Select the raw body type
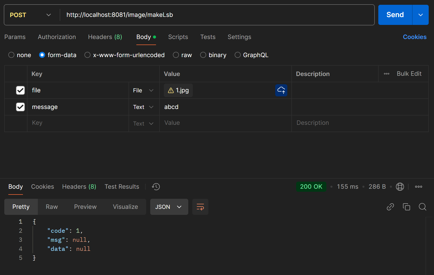 click(176, 55)
